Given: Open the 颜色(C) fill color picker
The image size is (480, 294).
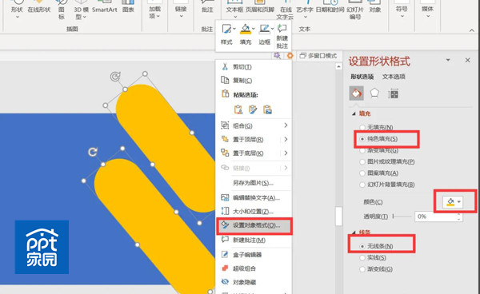Looking at the screenshot, I should [453, 201].
